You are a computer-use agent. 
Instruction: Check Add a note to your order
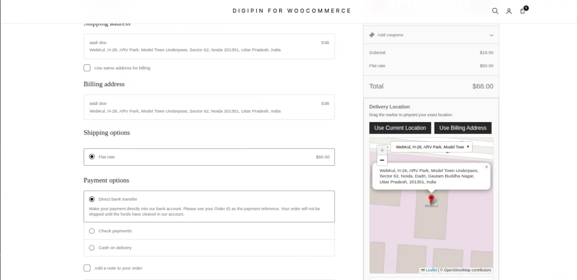(x=87, y=268)
